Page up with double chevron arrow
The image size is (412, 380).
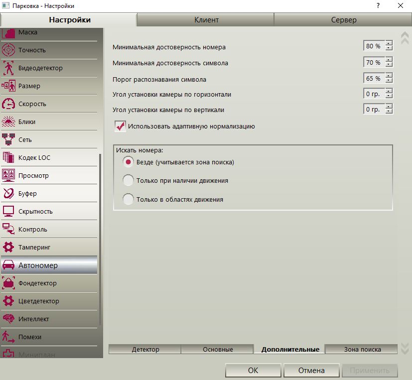tap(405, 38)
